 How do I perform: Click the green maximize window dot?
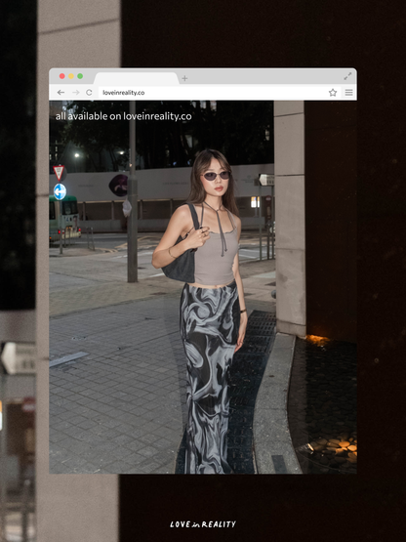click(80, 76)
